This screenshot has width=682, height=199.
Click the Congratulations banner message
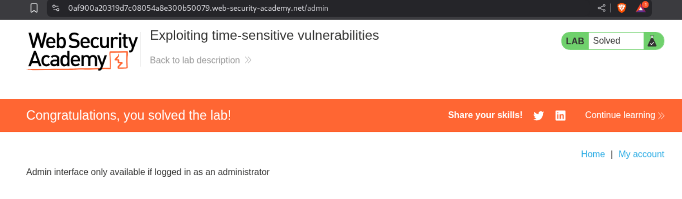click(129, 115)
